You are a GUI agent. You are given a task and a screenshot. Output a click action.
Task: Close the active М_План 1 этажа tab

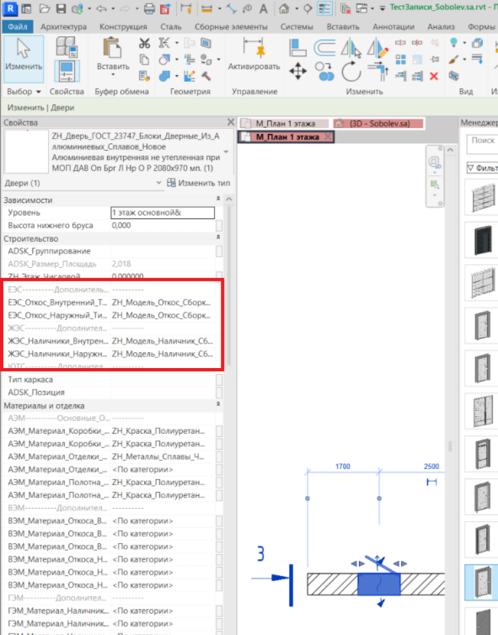tap(328, 137)
